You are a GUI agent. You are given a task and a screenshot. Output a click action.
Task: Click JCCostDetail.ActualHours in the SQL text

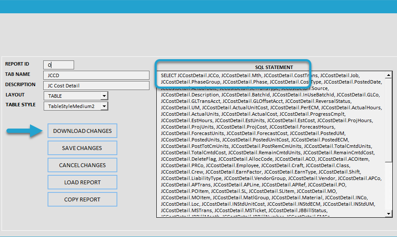pyautogui.click(x=351, y=108)
